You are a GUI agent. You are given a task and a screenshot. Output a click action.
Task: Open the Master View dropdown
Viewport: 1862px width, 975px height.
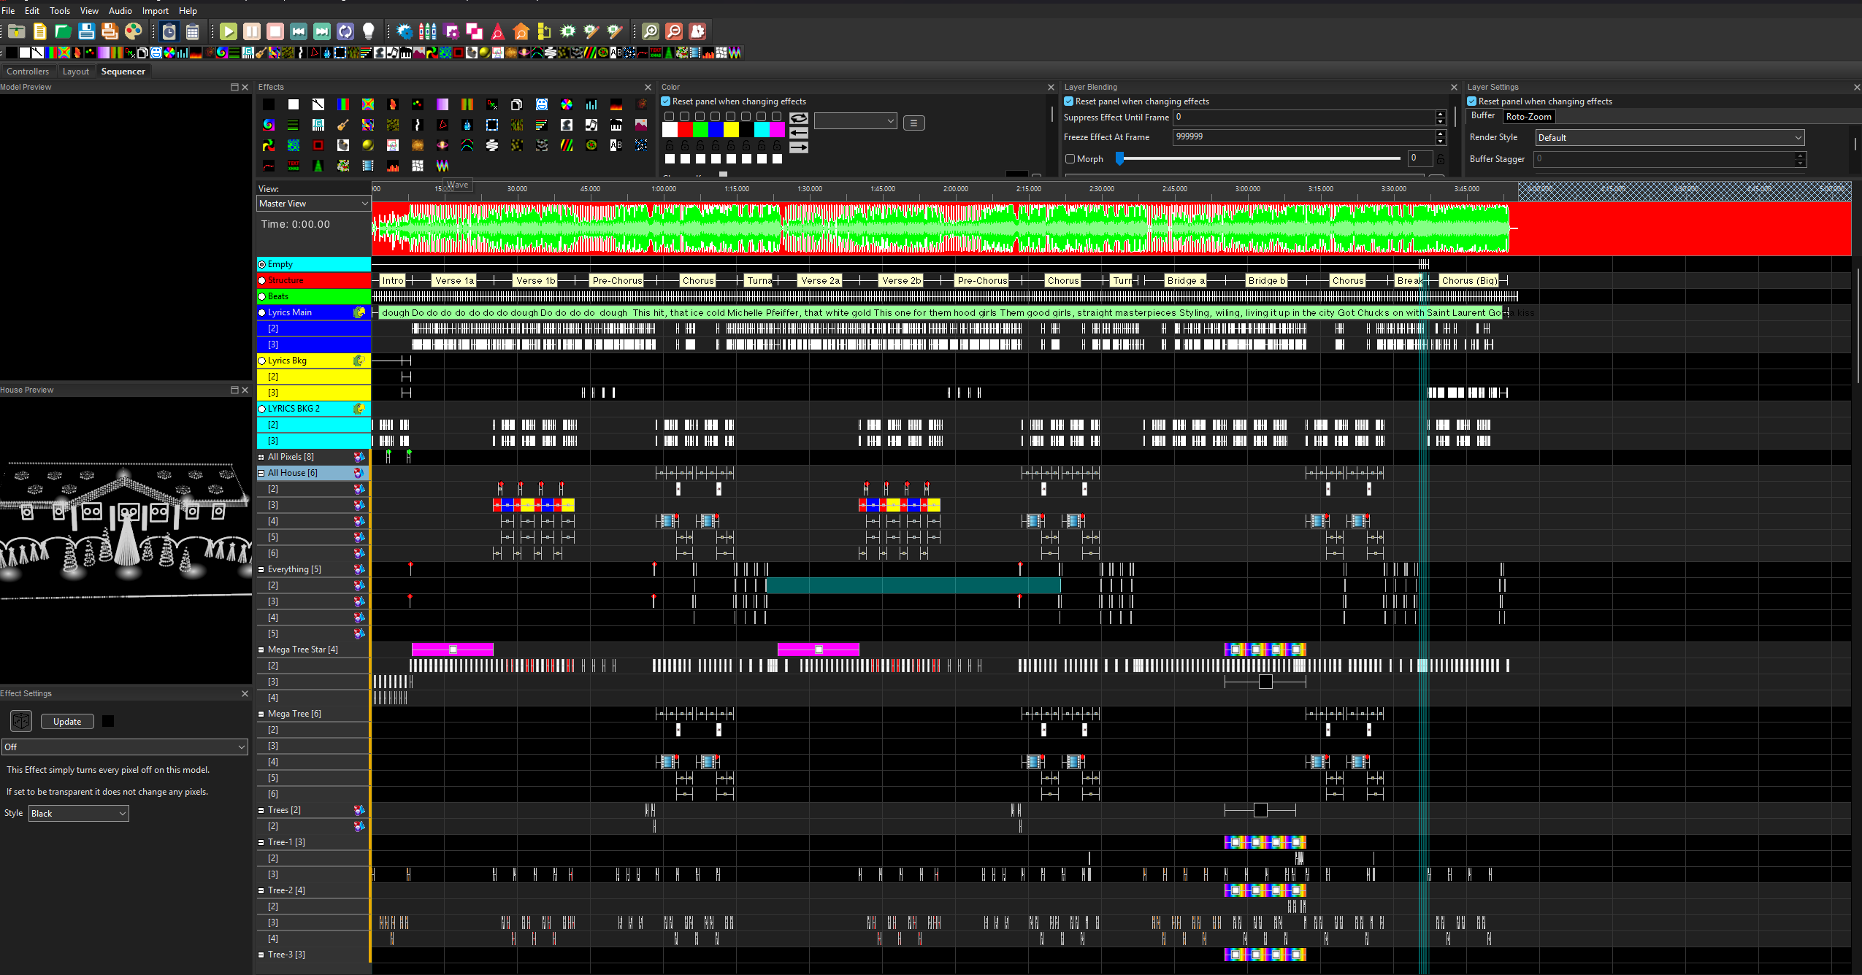(314, 204)
